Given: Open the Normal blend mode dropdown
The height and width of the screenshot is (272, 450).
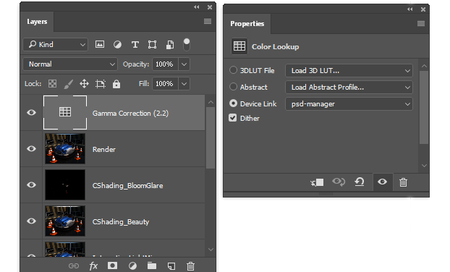Looking at the screenshot, I should pyautogui.click(x=70, y=64).
